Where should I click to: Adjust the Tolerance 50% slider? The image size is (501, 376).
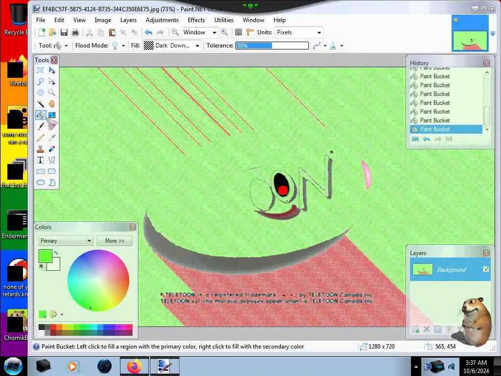click(272, 46)
